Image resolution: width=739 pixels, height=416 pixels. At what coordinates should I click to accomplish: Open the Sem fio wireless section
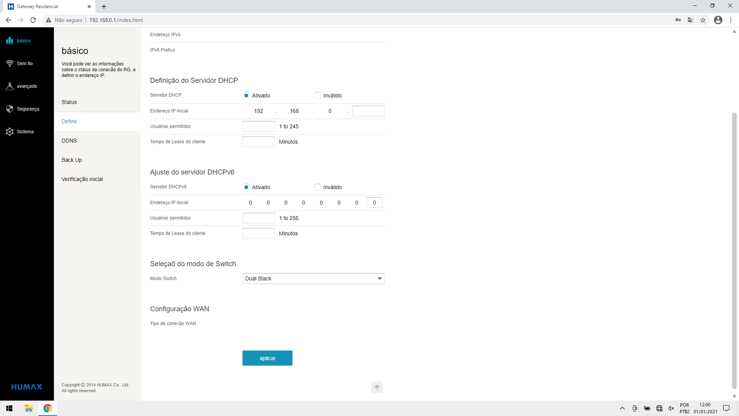point(19,63)
